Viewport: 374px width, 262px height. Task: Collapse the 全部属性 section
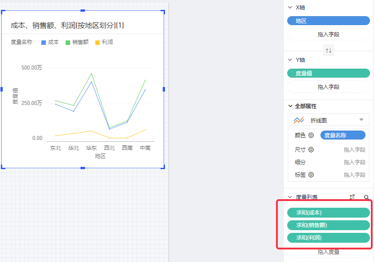[x=290, y=106]
